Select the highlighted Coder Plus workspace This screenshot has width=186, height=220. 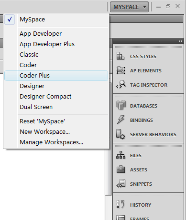pos(56,76)
